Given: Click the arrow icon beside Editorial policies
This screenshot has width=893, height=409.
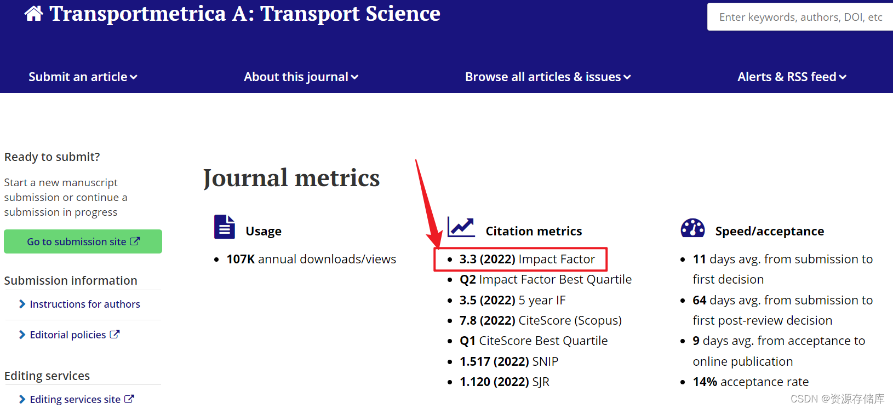Looking at the screenshot, I should click(x=22, y=334).
